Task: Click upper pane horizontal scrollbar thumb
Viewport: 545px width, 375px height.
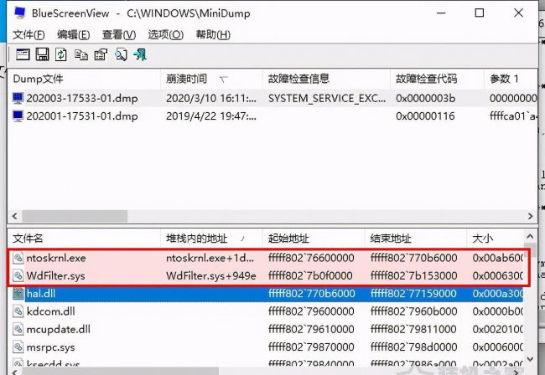Action: click(75, 216)
